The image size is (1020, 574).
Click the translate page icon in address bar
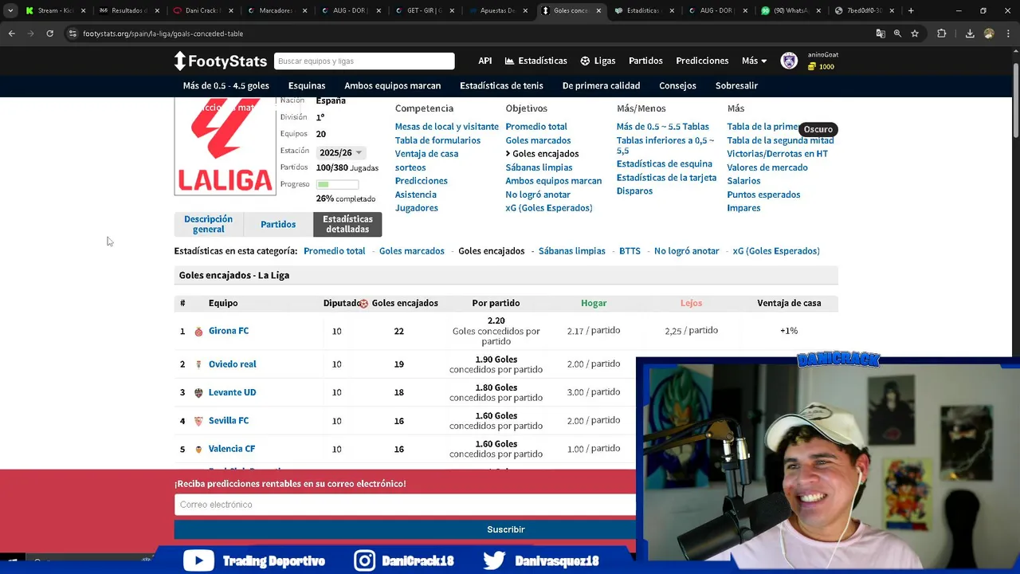(881, 33)
